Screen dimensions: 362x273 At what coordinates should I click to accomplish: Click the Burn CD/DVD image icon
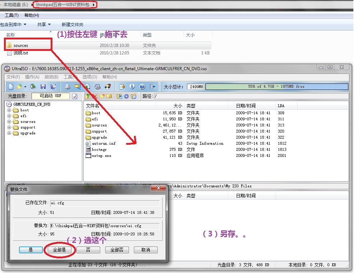click(x=108, y=87)
